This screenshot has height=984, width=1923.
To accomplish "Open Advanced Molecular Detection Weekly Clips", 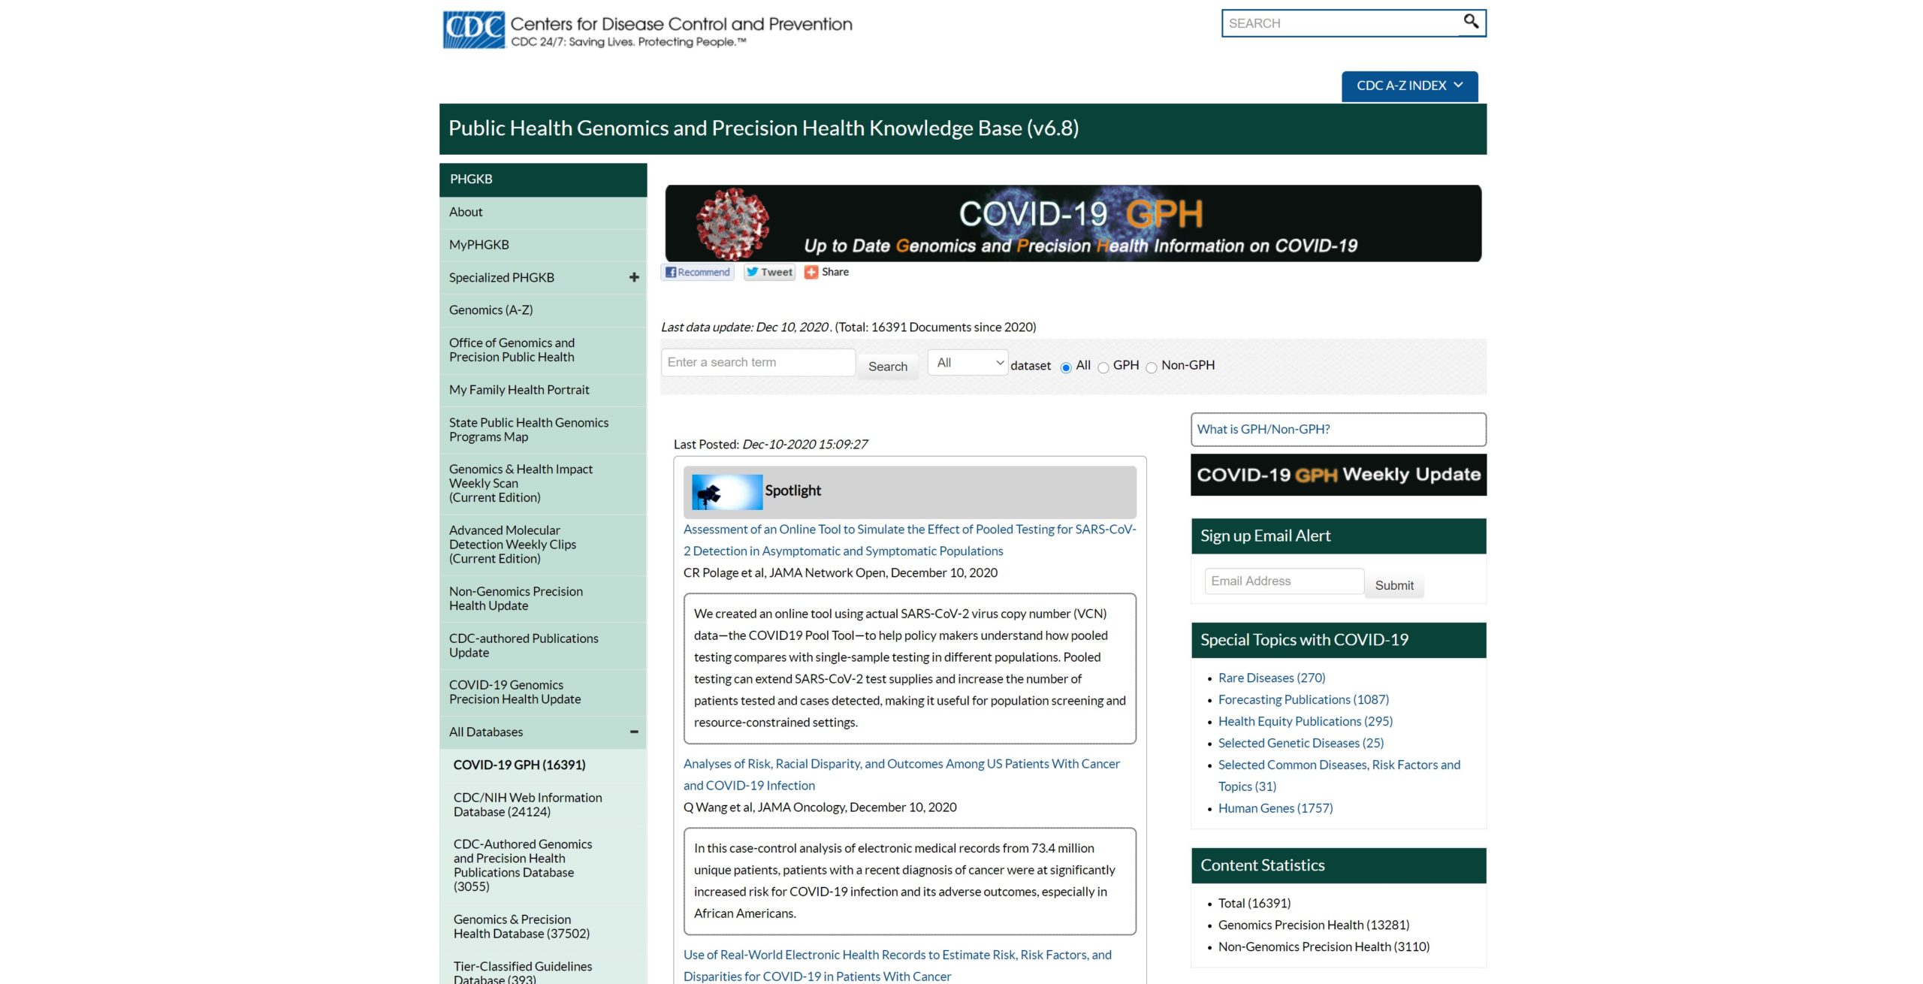I will 543,545.
